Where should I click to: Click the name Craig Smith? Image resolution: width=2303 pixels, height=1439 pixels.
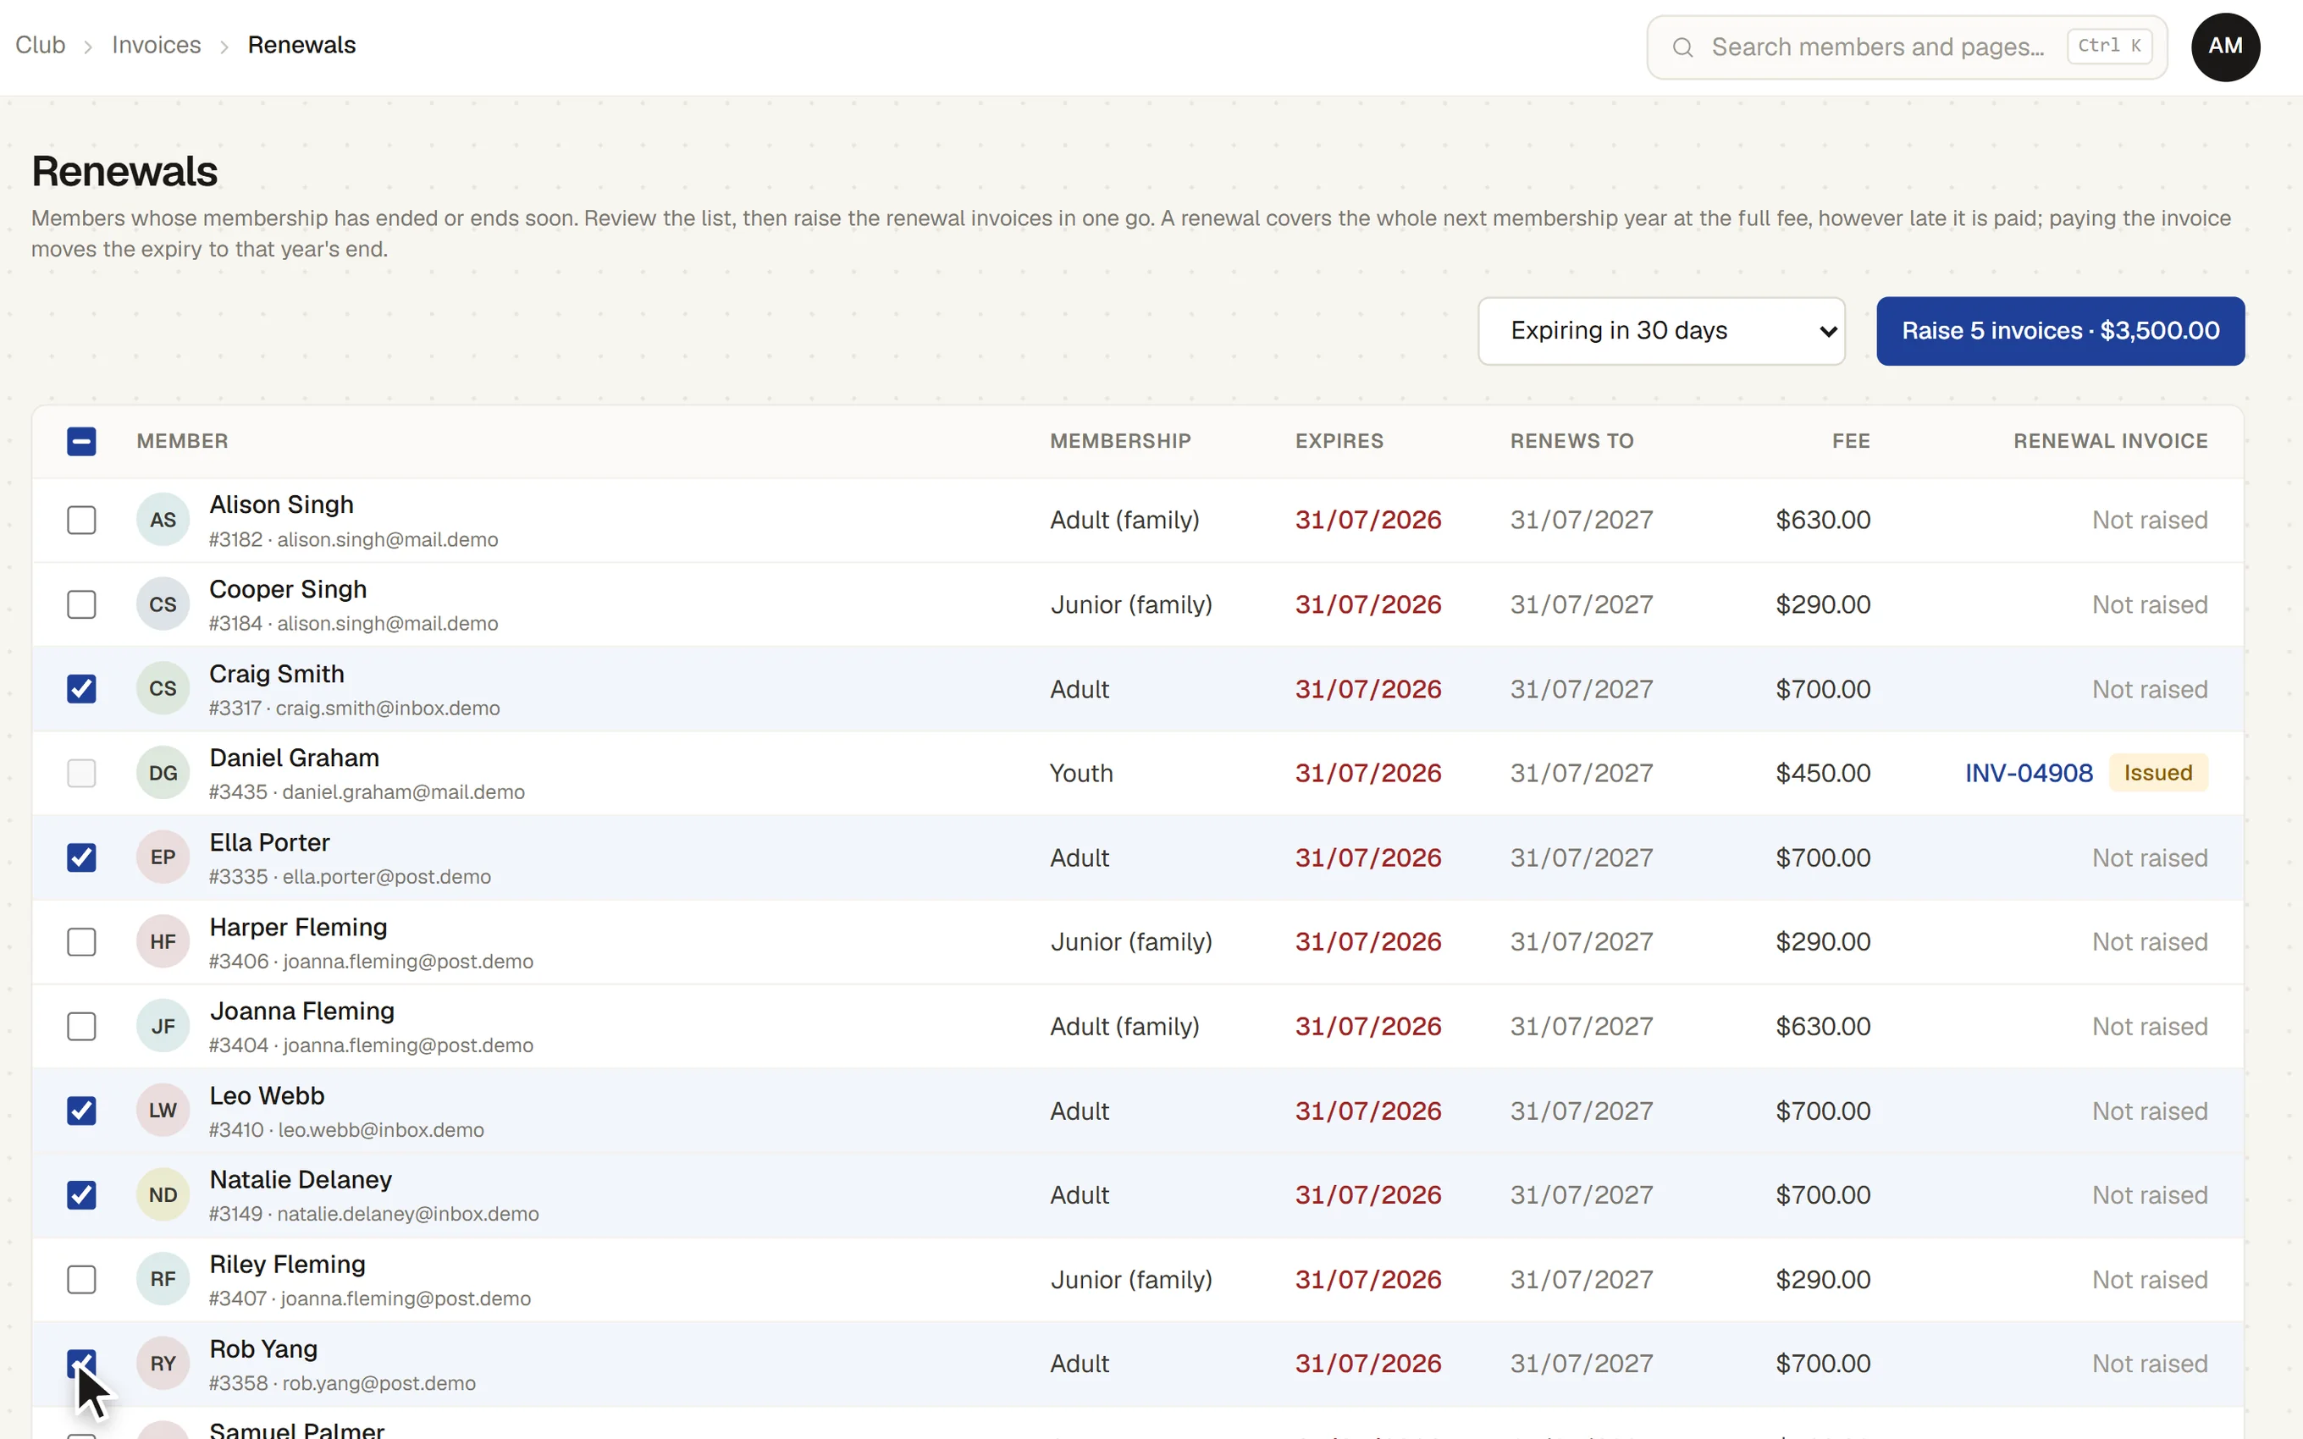(x=277, y=674)
